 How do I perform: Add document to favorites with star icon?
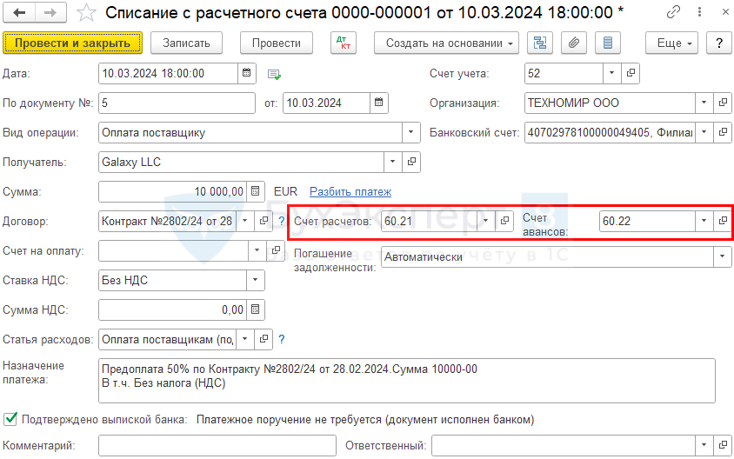coord(86,12)
